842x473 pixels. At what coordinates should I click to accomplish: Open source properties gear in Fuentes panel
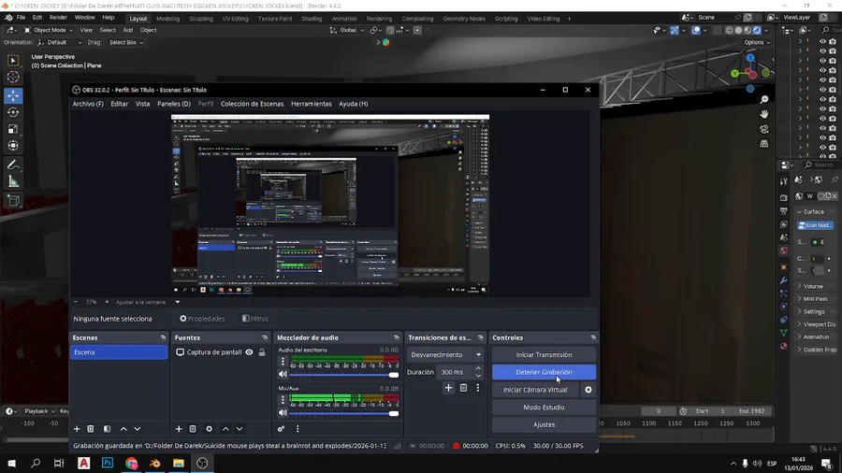(209, 429)
